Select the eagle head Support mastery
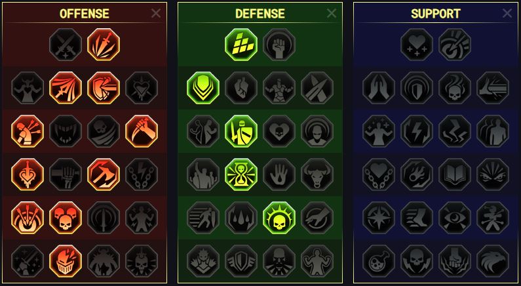Image resolution: width=521 pixels, height=286 pixels. (x=493, y=261)
